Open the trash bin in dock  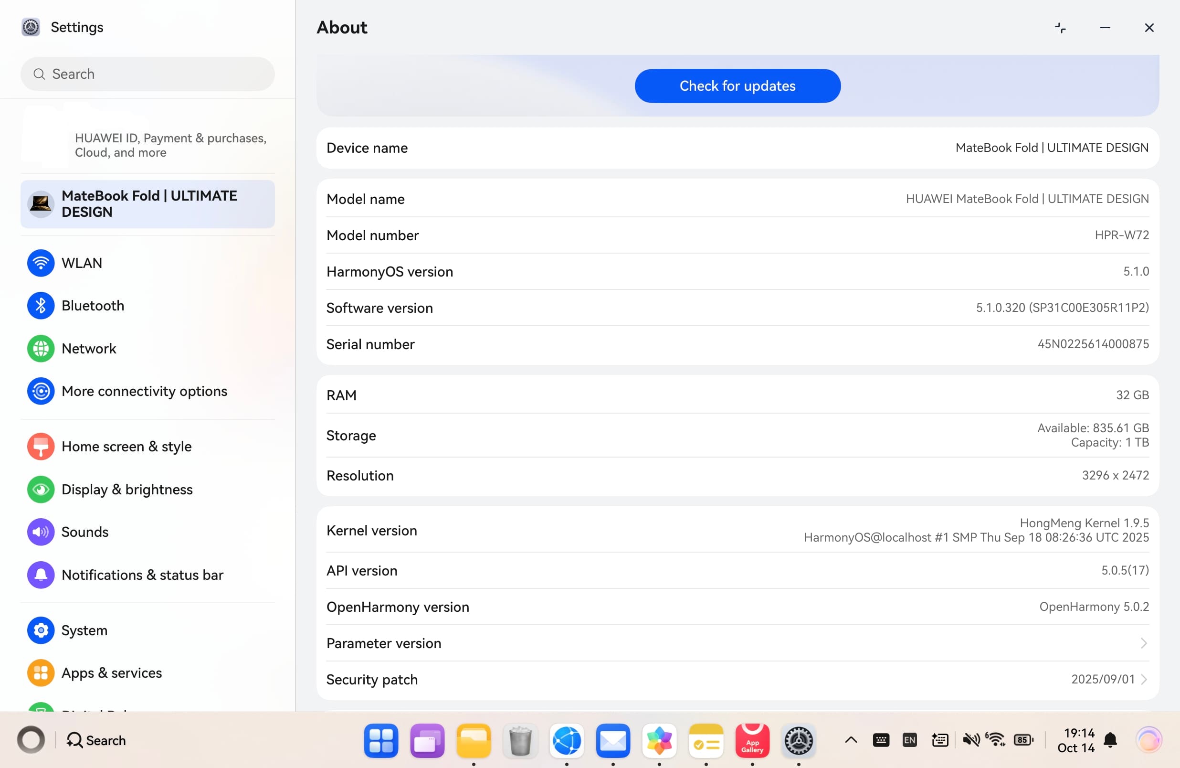click(520, 740)
